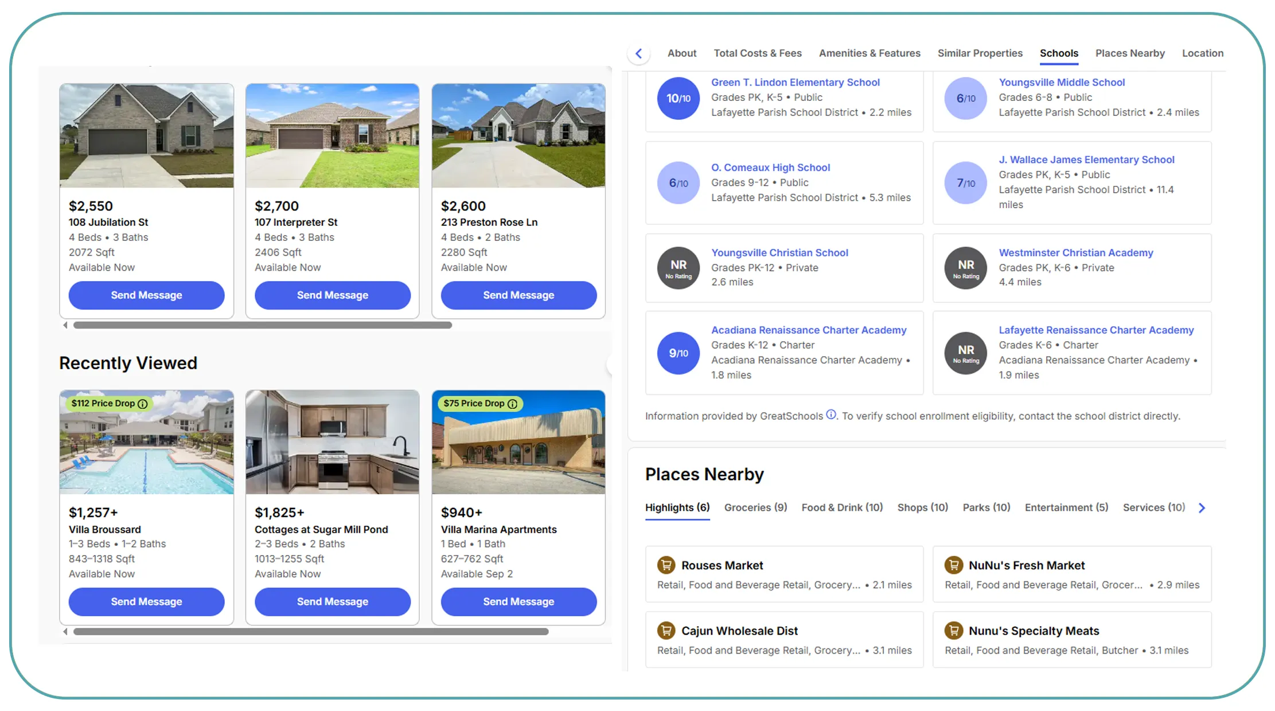Send message to Villa Broussard

[x=146, y=601]
